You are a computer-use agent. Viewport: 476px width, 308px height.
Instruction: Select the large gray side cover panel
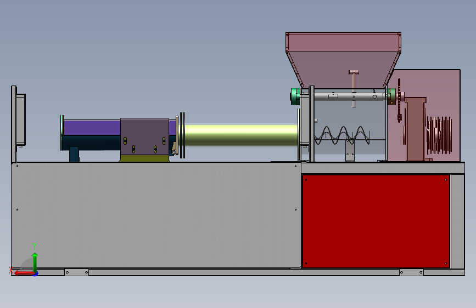pos(156,215)
